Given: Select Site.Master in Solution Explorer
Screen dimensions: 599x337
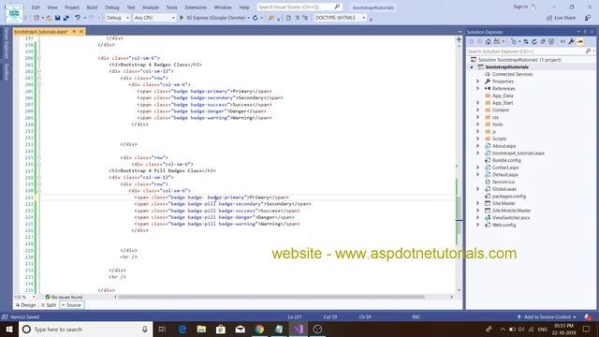Looking at the screenshot, I should pos(504,203).
